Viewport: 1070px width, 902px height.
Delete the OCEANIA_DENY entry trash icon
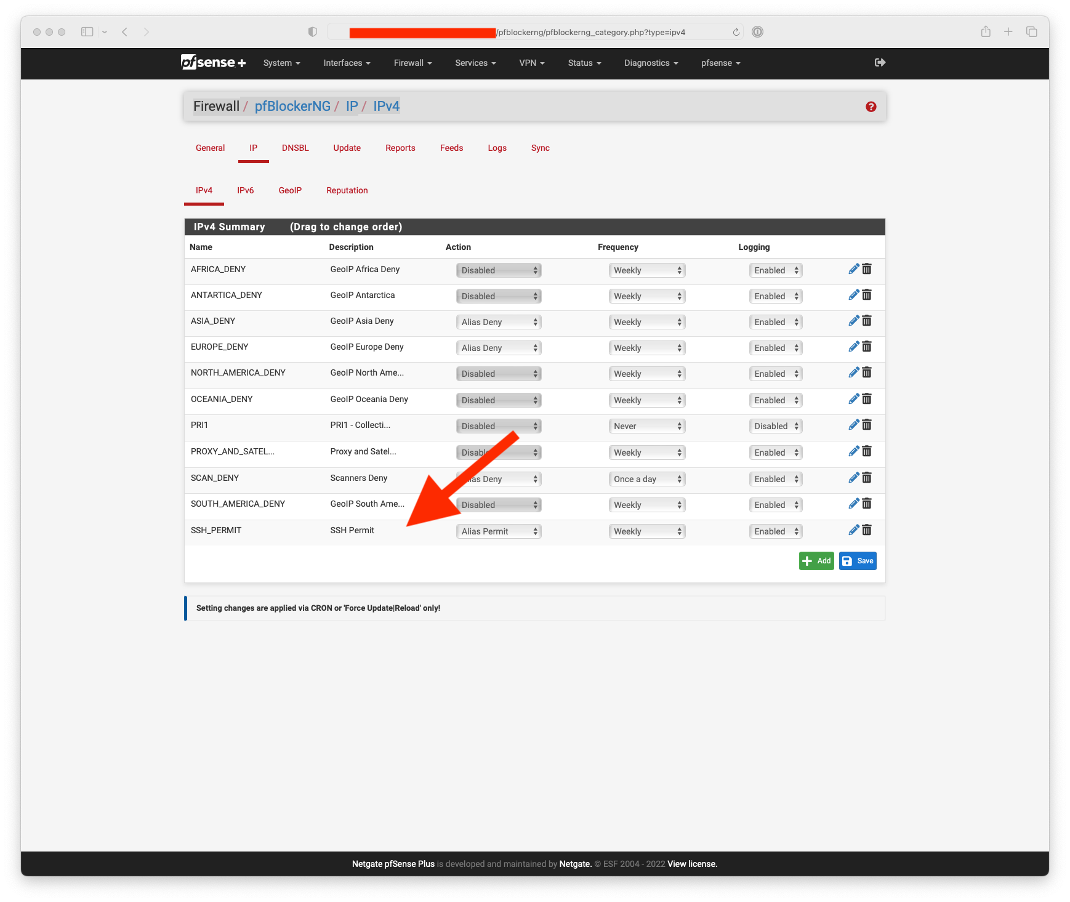867,399
